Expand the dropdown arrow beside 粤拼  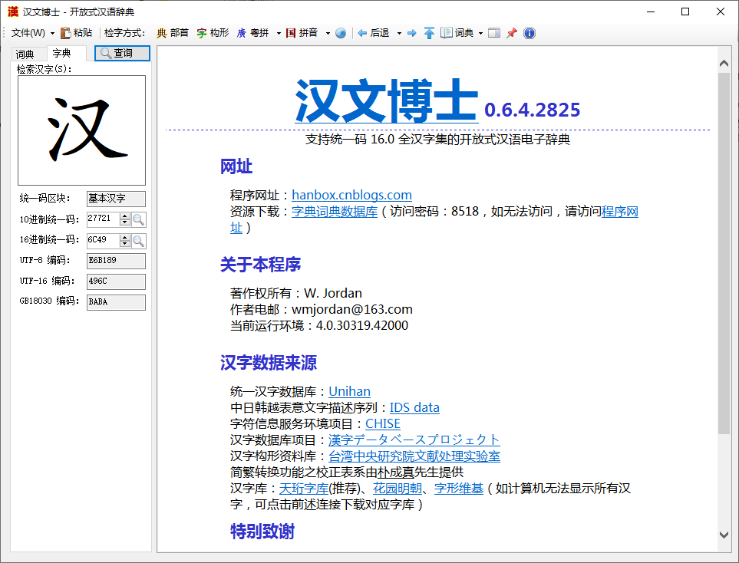[279, 33]
